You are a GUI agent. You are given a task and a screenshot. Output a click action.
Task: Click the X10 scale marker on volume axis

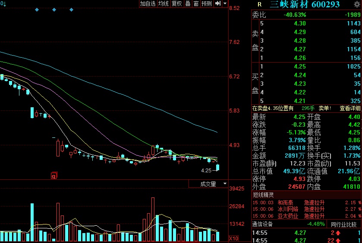click(233, 238)
